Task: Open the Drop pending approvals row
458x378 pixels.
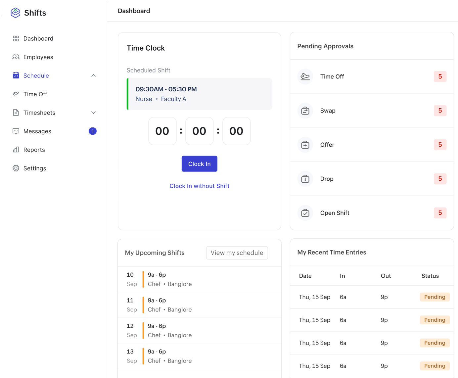Action: pos(372,179)
